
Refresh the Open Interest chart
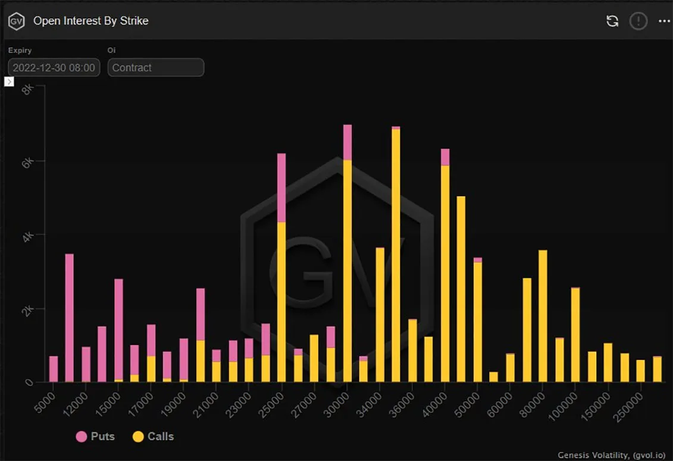pos(612,21)
